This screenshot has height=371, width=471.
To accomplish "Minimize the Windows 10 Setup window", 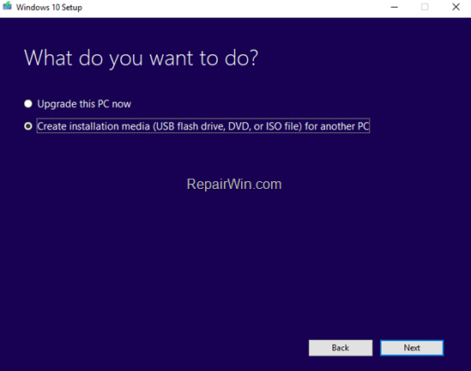I will pos(394,7).
